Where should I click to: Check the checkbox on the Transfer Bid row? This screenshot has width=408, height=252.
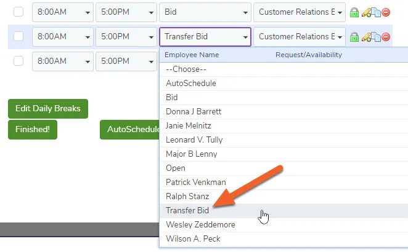click(x=18, y=36)
